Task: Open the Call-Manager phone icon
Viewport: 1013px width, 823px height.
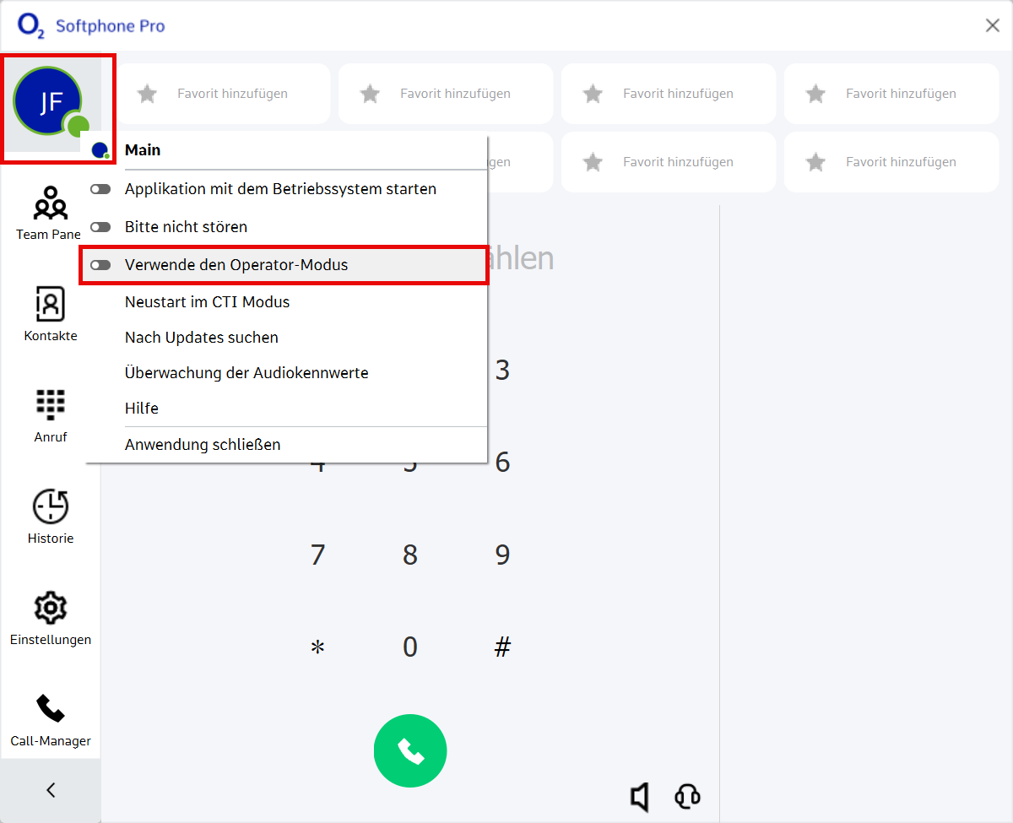Action: (50, 710)
